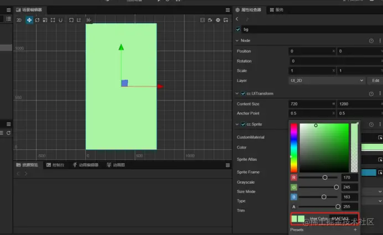Image resolution: width=383 pixels, height=235 pixels.
Task: Open help for cc.Sprite component
Action: (371, 124)
